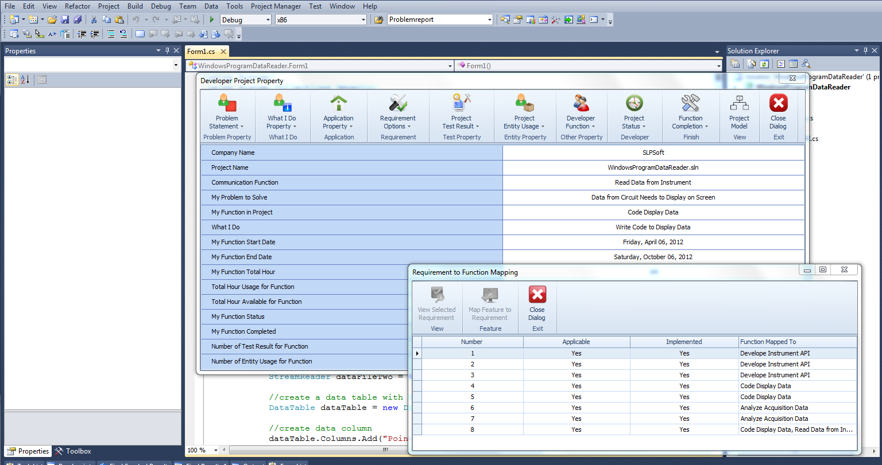This screenshot has width=882, height=465.
Task: Click the Paste clipboard icon
Action: (x=118, y=19)
